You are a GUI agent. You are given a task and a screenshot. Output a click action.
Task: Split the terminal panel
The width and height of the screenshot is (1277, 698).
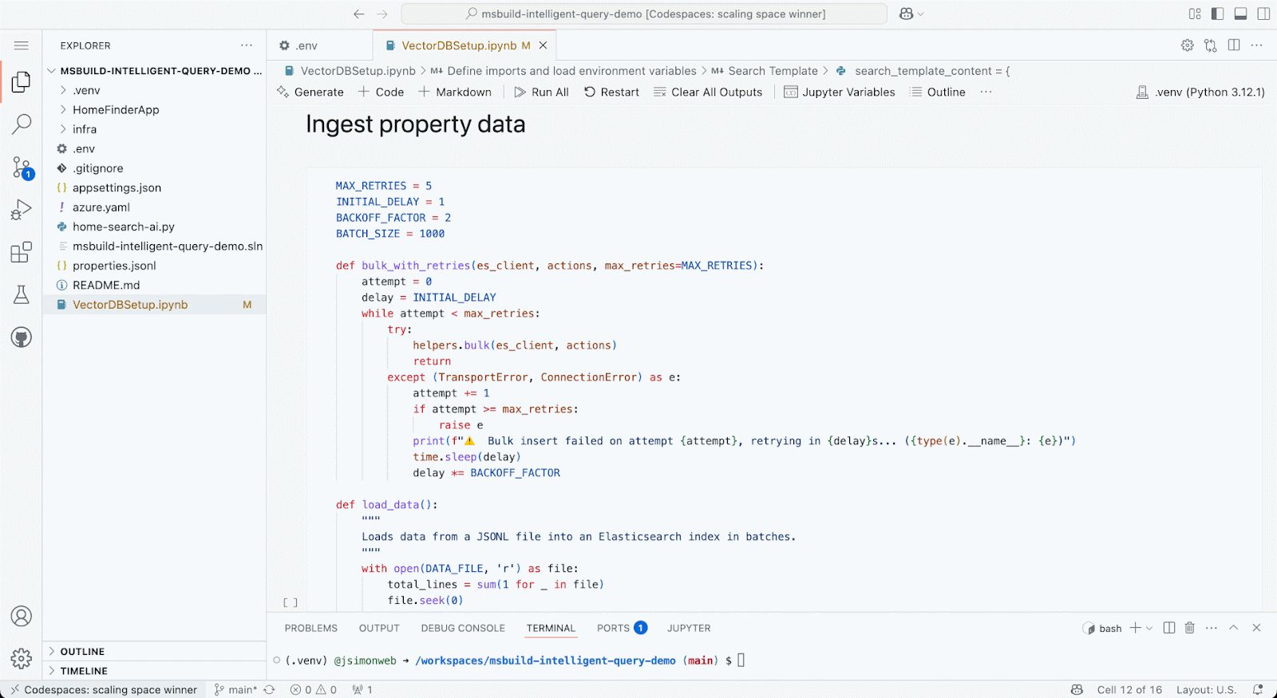(1169, 628)
